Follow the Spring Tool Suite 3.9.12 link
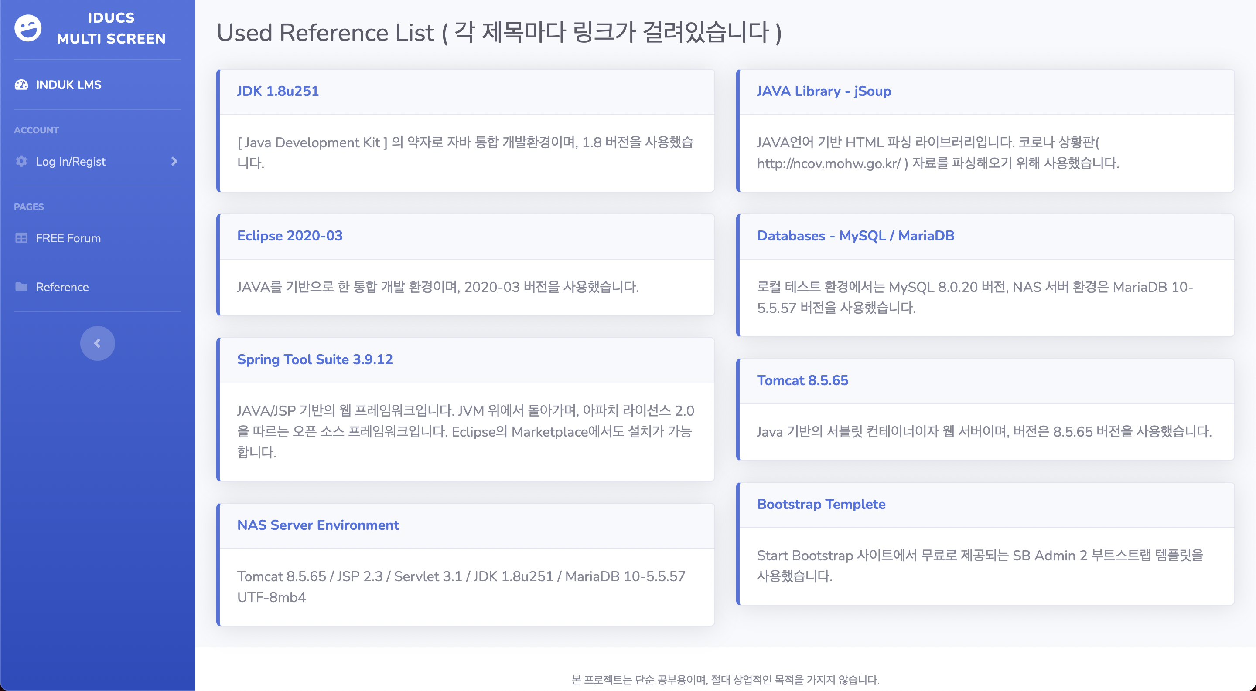Image resolution: width=1256 pixels, height=691 pixels. coord(314,359)
